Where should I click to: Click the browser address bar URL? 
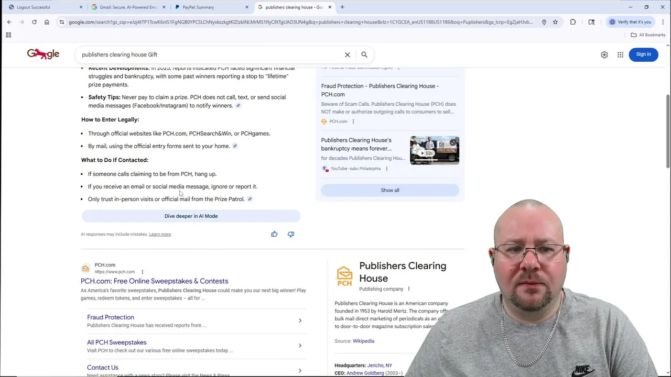click(300, 22)
